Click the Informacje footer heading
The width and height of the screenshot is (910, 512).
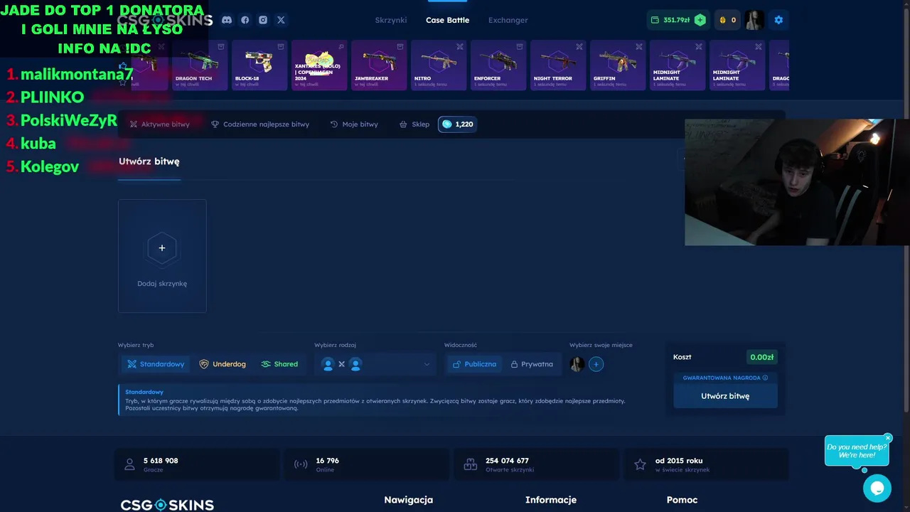click(x=551, y=500)
